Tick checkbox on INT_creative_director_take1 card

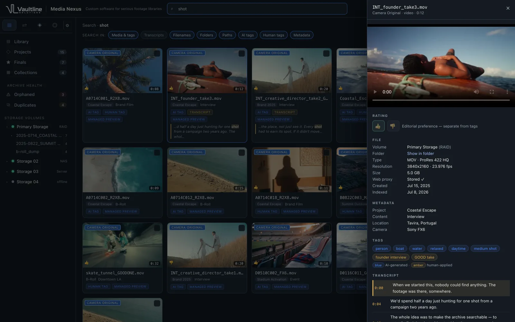pos(241,228)
